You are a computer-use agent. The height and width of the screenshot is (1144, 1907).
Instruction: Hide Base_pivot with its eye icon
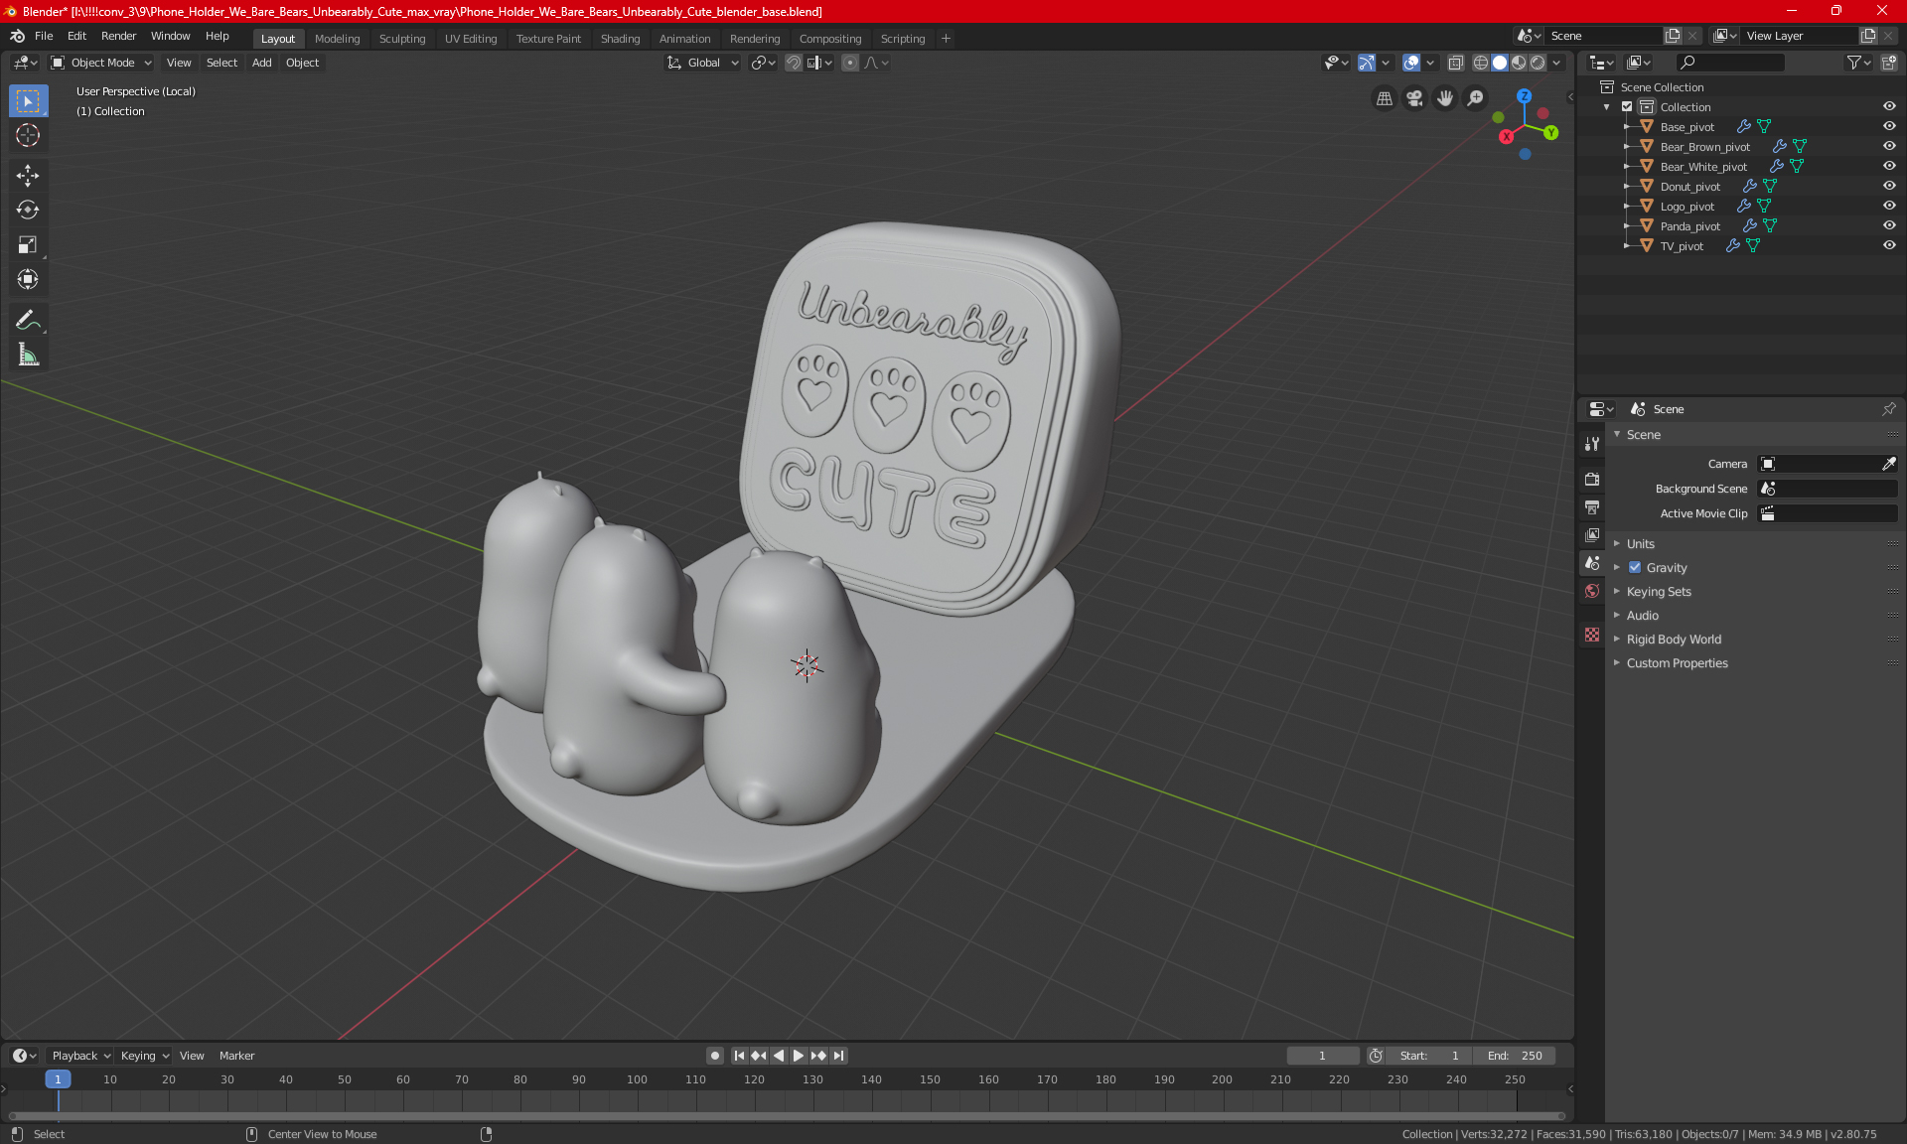point(1889,126)
